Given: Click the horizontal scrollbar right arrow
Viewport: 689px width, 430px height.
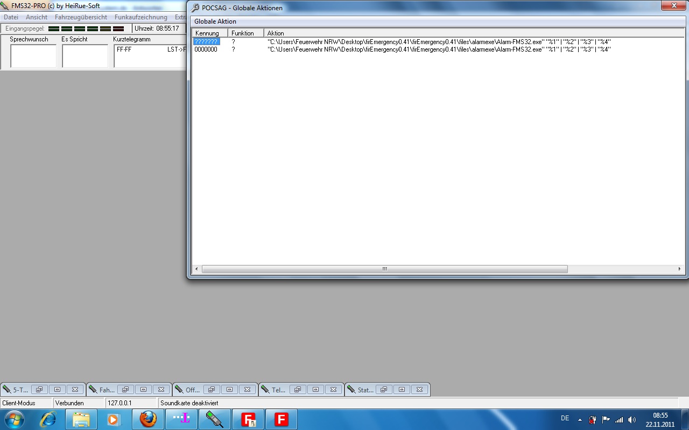Looking at the screenshot, I should click(680, 269).
